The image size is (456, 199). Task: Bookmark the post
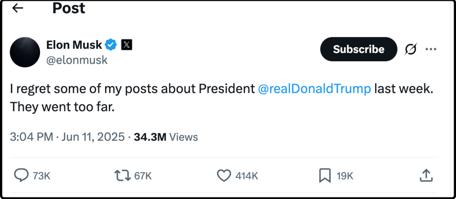click(325, 175)
